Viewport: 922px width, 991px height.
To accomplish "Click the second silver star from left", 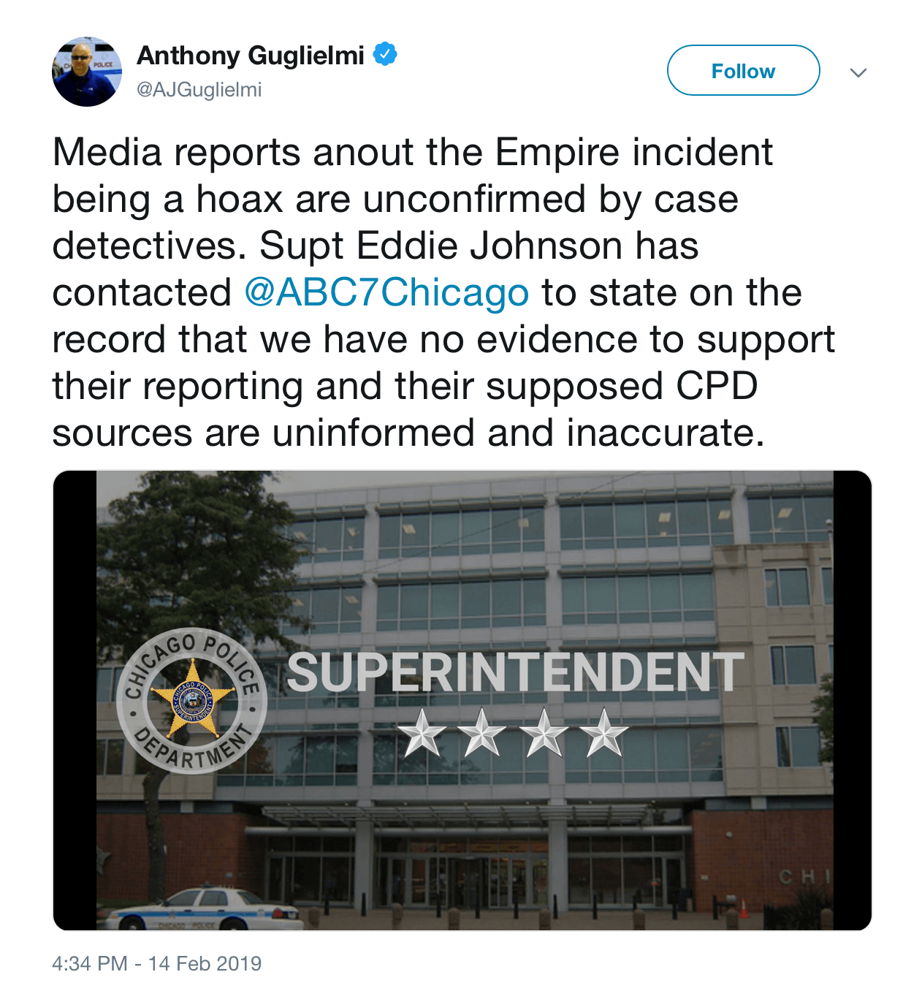I will point(482,732).
